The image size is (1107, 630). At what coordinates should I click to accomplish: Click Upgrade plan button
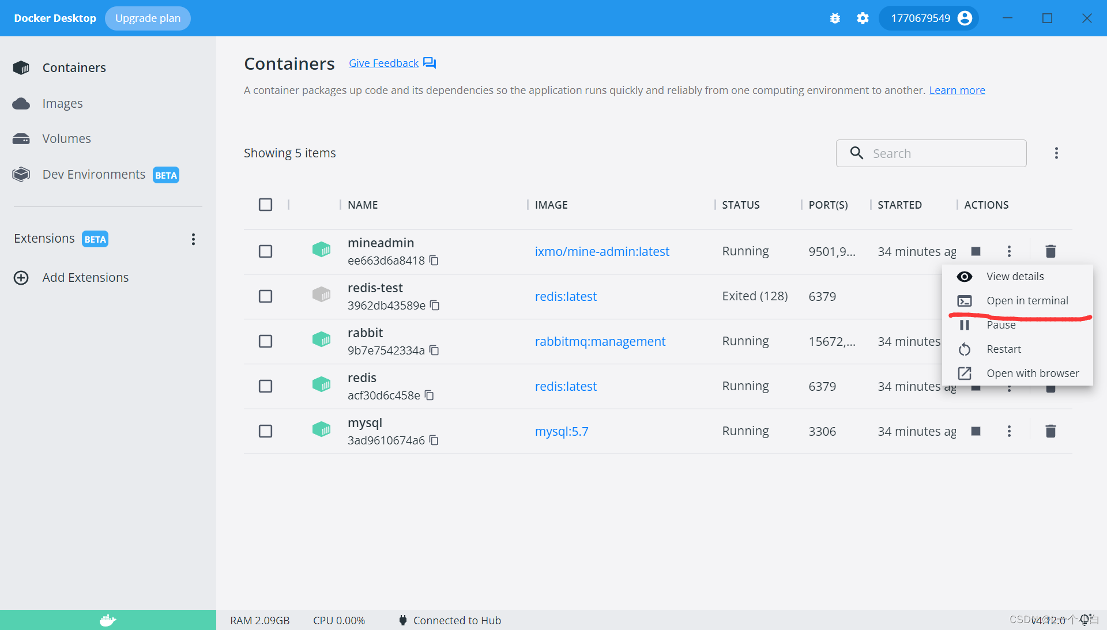pos(148,18)
